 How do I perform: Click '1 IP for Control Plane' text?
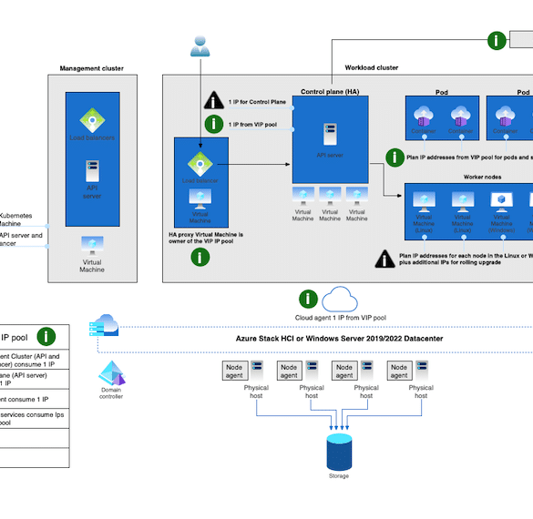pyautogui.click(x=257, y=102)
